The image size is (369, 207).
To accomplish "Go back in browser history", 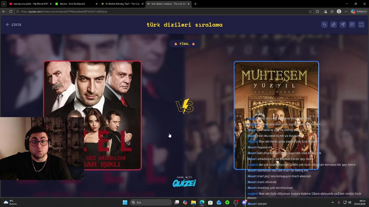I will click(4, 11).
